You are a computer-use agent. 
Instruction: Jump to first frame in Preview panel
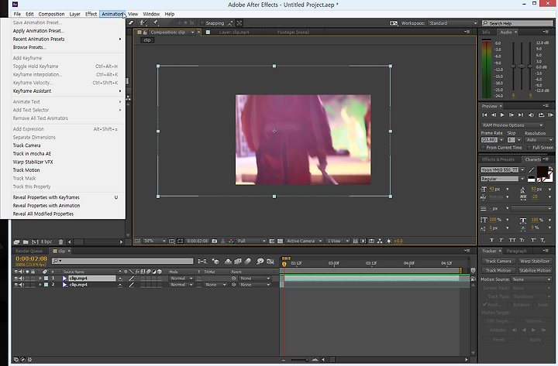(x=484, y=115)
